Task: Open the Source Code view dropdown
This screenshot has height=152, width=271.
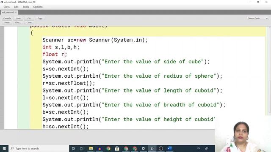Action: pos(258,18)
